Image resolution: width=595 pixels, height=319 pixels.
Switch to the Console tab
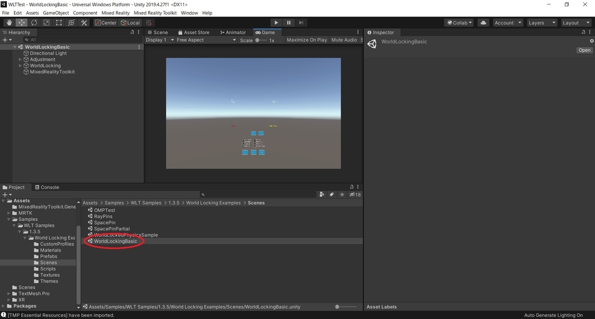click(46, 187)
